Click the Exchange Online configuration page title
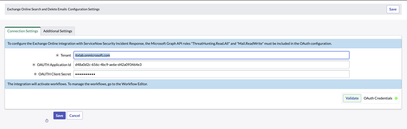The width and height of the screenshot is (407, 129). tap(53, 9)
